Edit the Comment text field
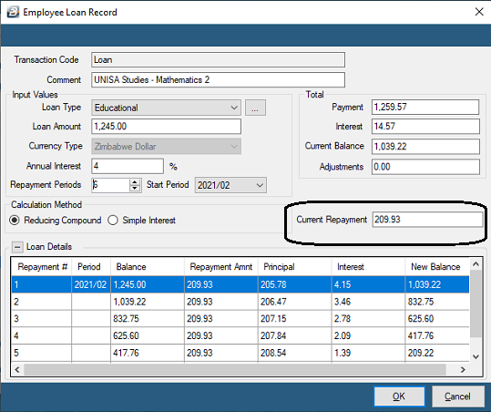Viewport: 491px width, 412px height. [218, 79]
